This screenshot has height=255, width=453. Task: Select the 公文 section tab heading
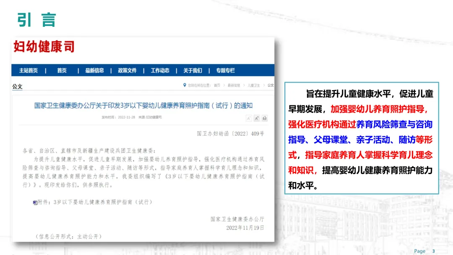click(17, 86)
